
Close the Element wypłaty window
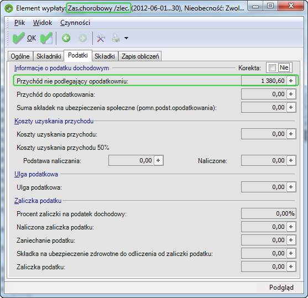291,6
